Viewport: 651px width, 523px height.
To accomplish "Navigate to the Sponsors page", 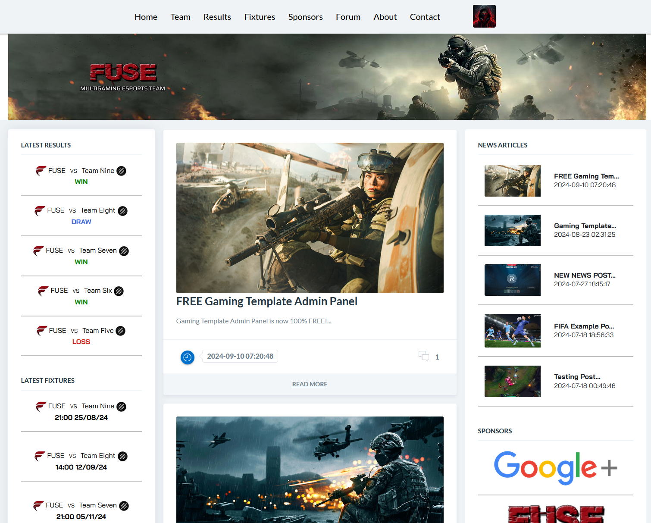I will point(305,17).
